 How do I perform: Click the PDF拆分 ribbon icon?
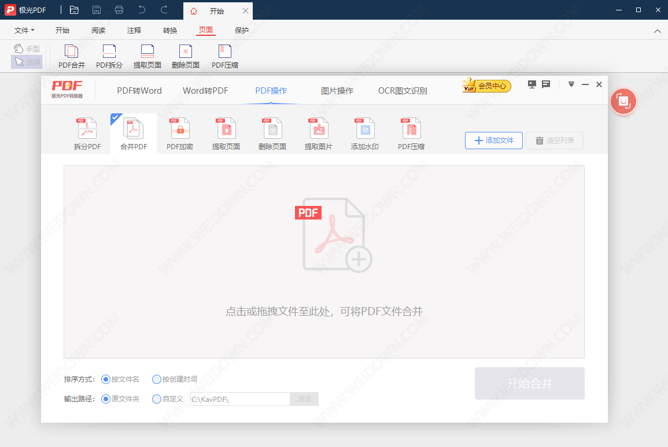109,57
